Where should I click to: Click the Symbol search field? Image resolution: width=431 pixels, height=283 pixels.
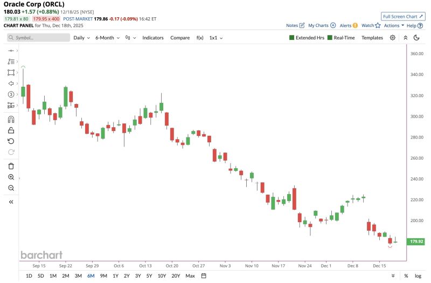click(x=39, y=38)
